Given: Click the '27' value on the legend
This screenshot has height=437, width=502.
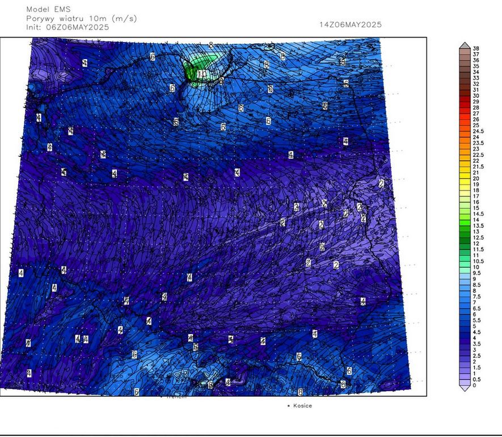Looking at the screenshot, I should (x=476, y=114).
